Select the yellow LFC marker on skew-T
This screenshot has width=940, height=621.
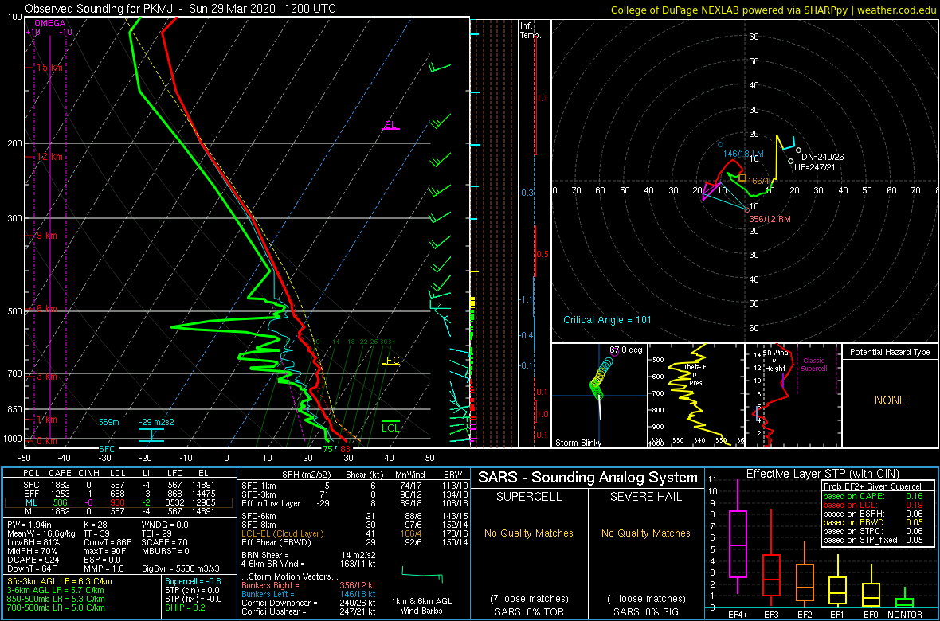(x=390, y=361)
